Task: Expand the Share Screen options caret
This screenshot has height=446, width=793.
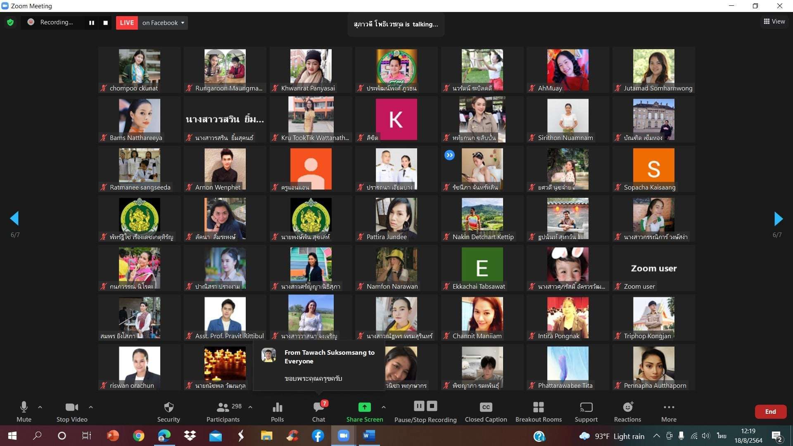Action: [384, 407]
